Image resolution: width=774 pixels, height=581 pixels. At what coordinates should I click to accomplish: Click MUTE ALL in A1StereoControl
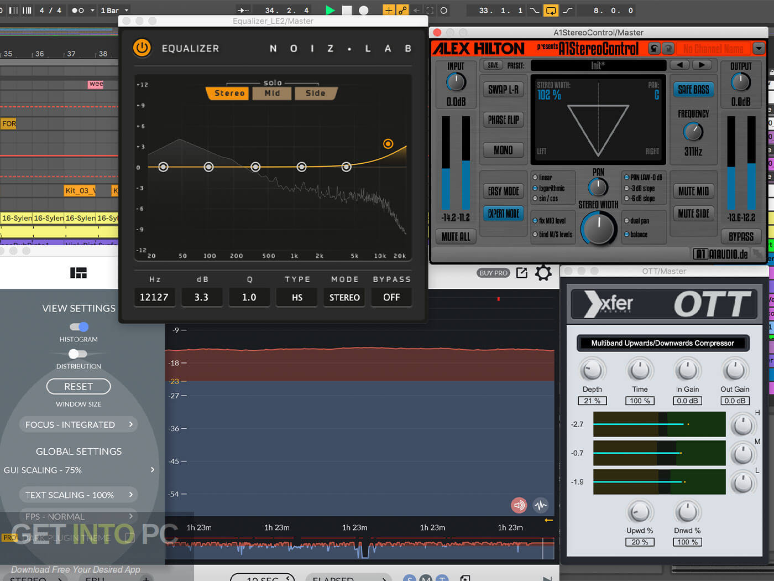pos(456,237)
